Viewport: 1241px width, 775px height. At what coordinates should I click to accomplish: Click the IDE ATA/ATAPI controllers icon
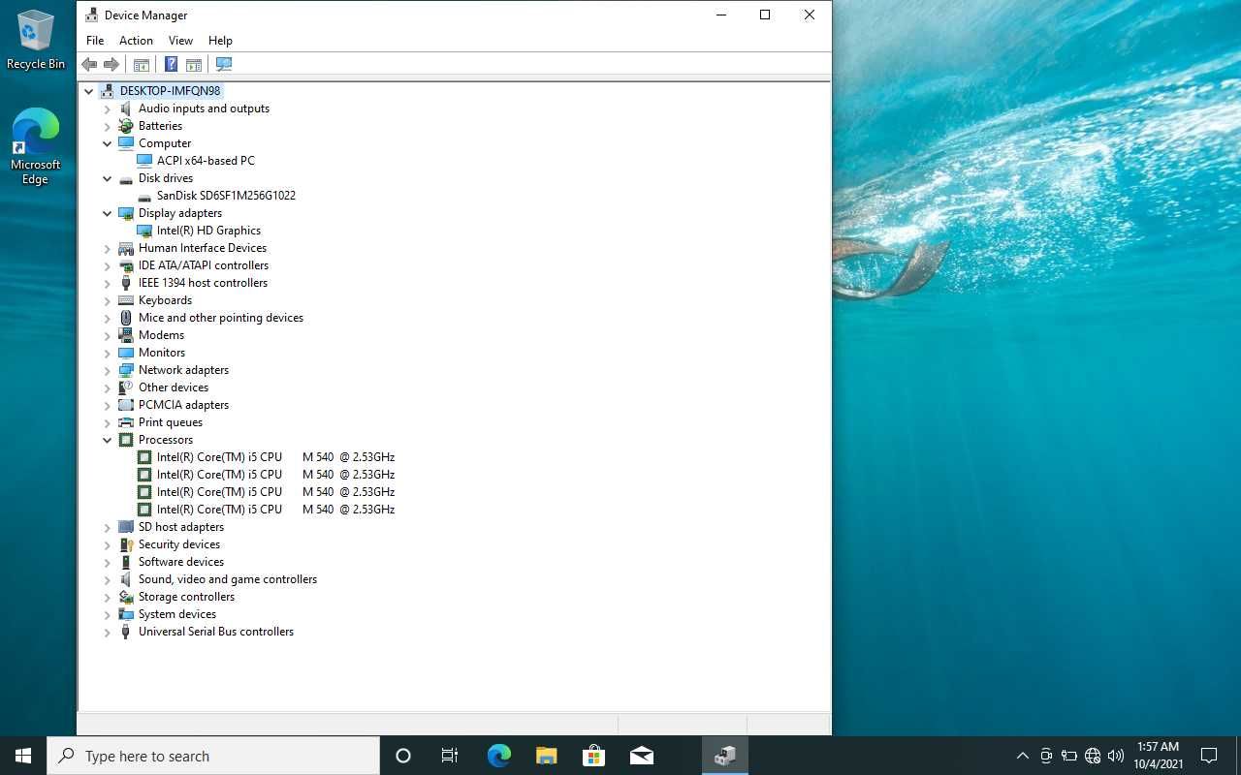(126, 265)
